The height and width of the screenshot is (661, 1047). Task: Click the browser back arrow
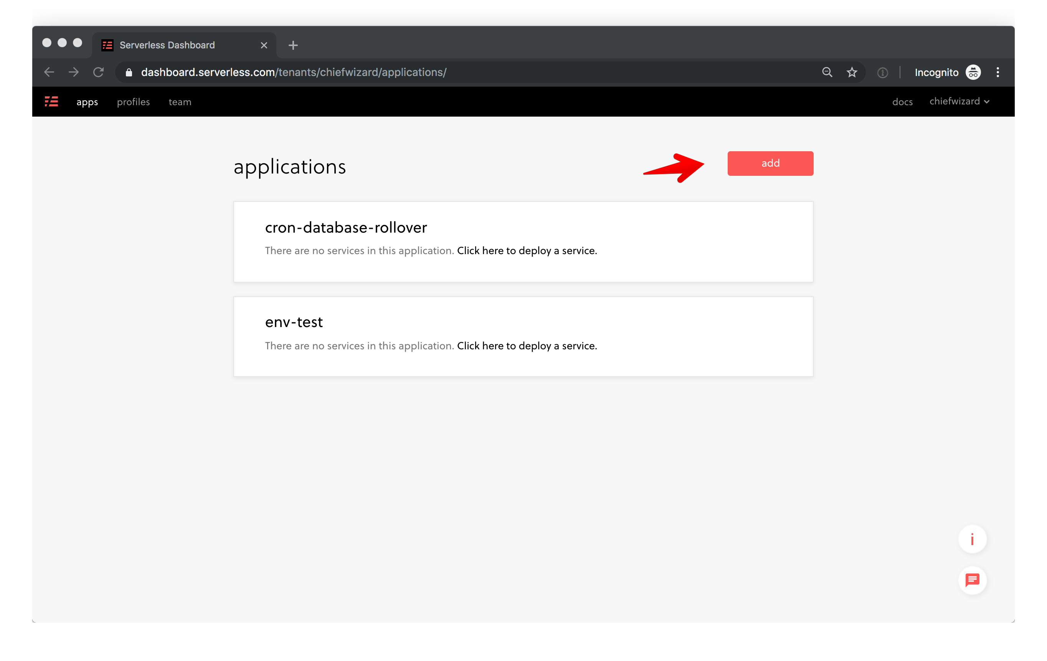(x=49, y=72)
